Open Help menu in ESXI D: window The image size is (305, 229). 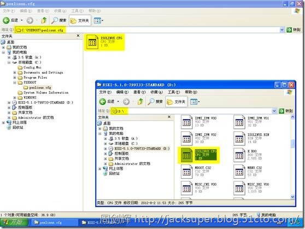[x=191, y=92]
